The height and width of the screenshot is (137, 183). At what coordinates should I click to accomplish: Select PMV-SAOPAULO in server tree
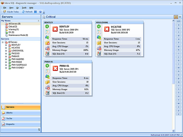(19, 65)
